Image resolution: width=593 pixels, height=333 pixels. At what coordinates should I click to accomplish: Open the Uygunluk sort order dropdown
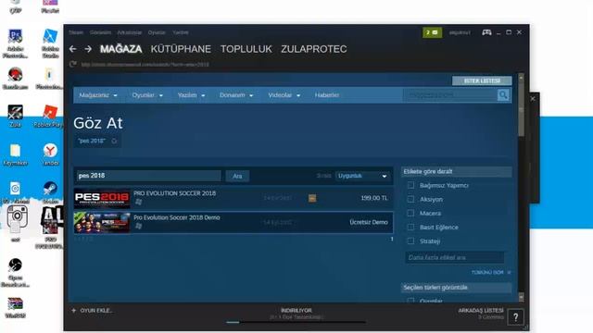click(362, 176)
